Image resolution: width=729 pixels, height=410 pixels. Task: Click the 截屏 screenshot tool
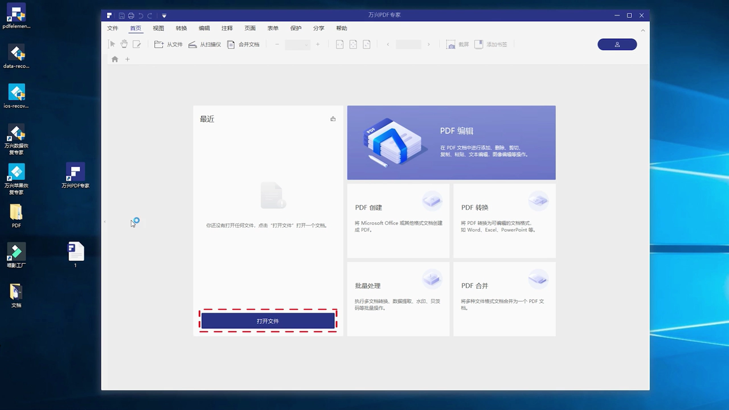[458, 44]
